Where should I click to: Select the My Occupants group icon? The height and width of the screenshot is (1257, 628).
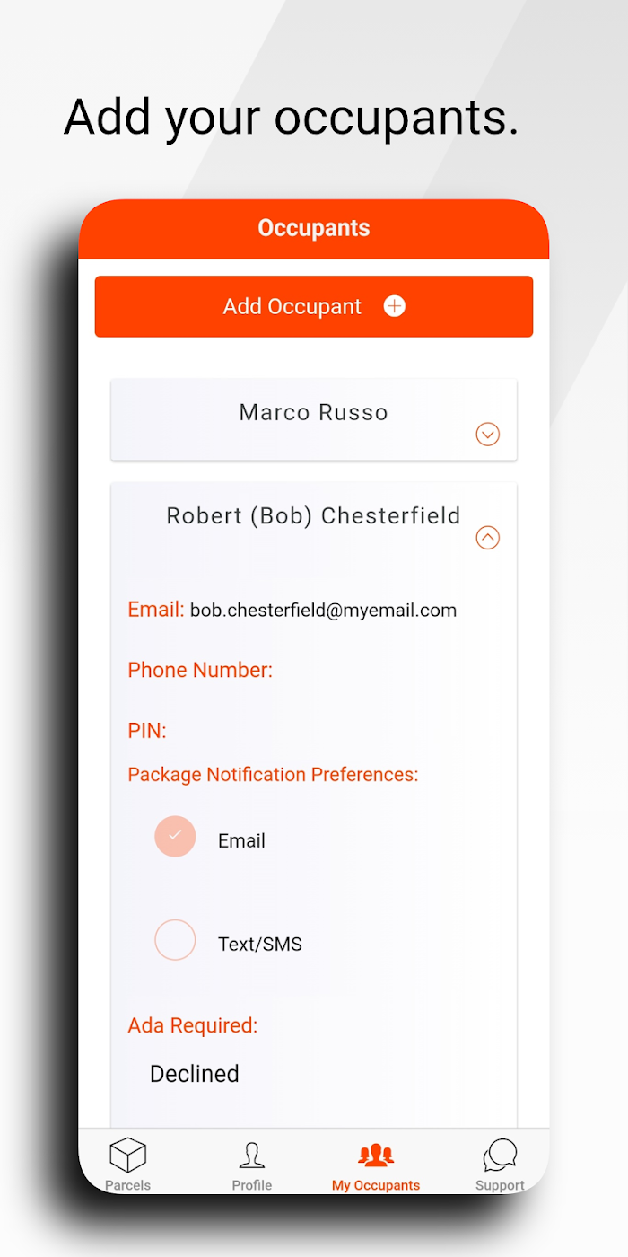point(376,1155)
